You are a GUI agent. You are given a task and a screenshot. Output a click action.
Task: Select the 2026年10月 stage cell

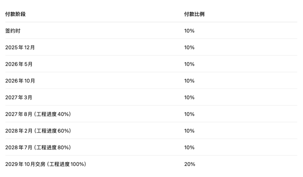[x=20, y=81]
